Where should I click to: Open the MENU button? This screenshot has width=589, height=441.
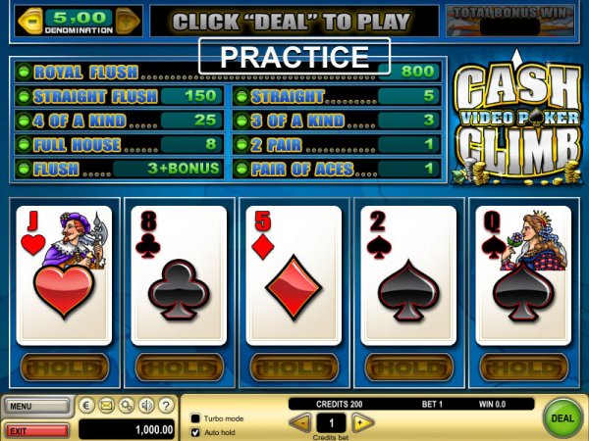37,406
